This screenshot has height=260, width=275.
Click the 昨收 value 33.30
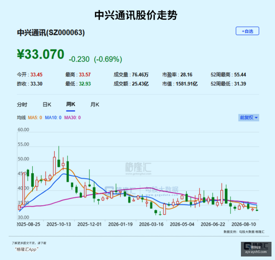(x=36, y=84)
